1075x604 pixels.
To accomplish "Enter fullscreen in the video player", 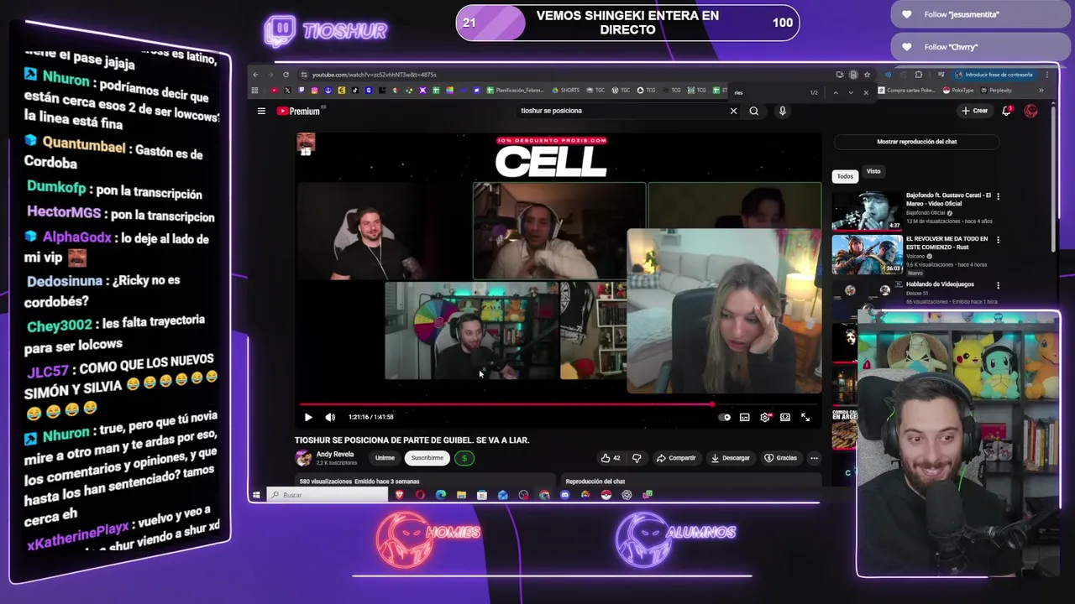I will (805, 417).
